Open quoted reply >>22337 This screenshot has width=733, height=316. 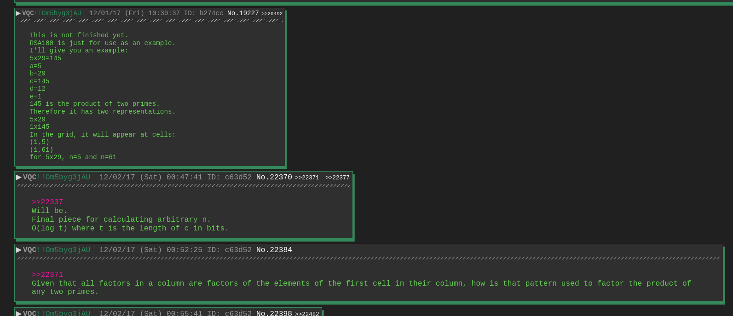[x=47, y=202]
